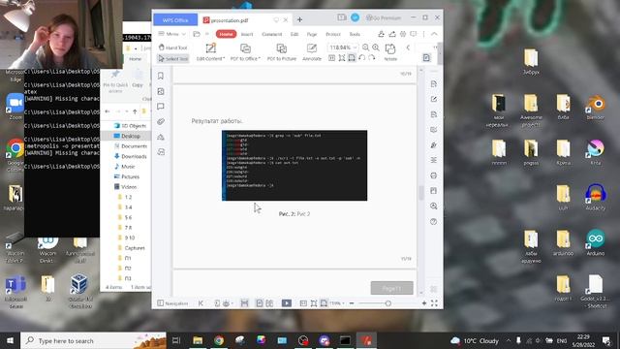Screen dimensions: 620x349
Task: Select the Hand Tool in WPS toolbar
Action: (172, 48)
